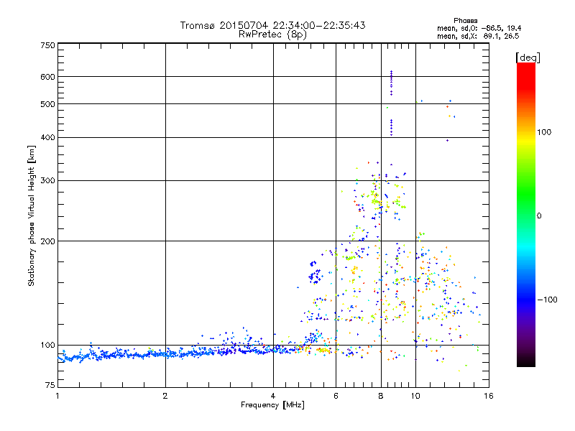The height and width of the screenshot is (431, 575).
Task: Click the x-axis '8' tick label
Action: [x=381, y=396]
